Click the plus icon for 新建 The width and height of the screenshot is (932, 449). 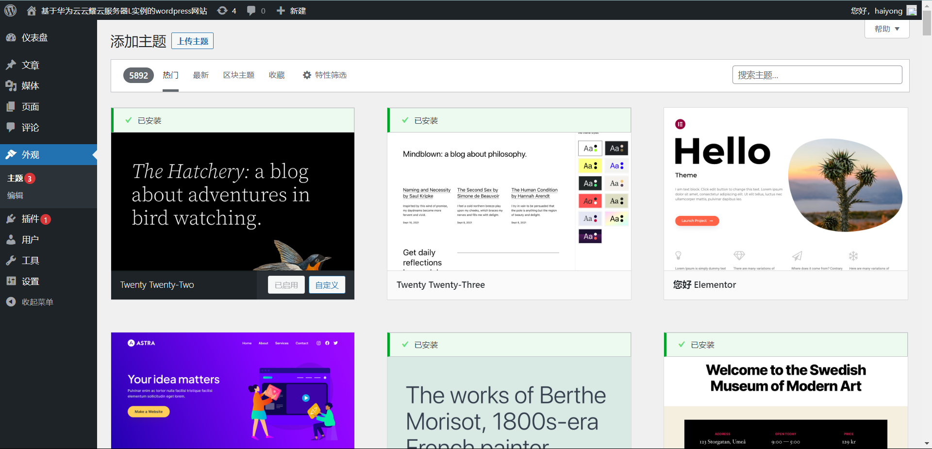coord(281,11)
